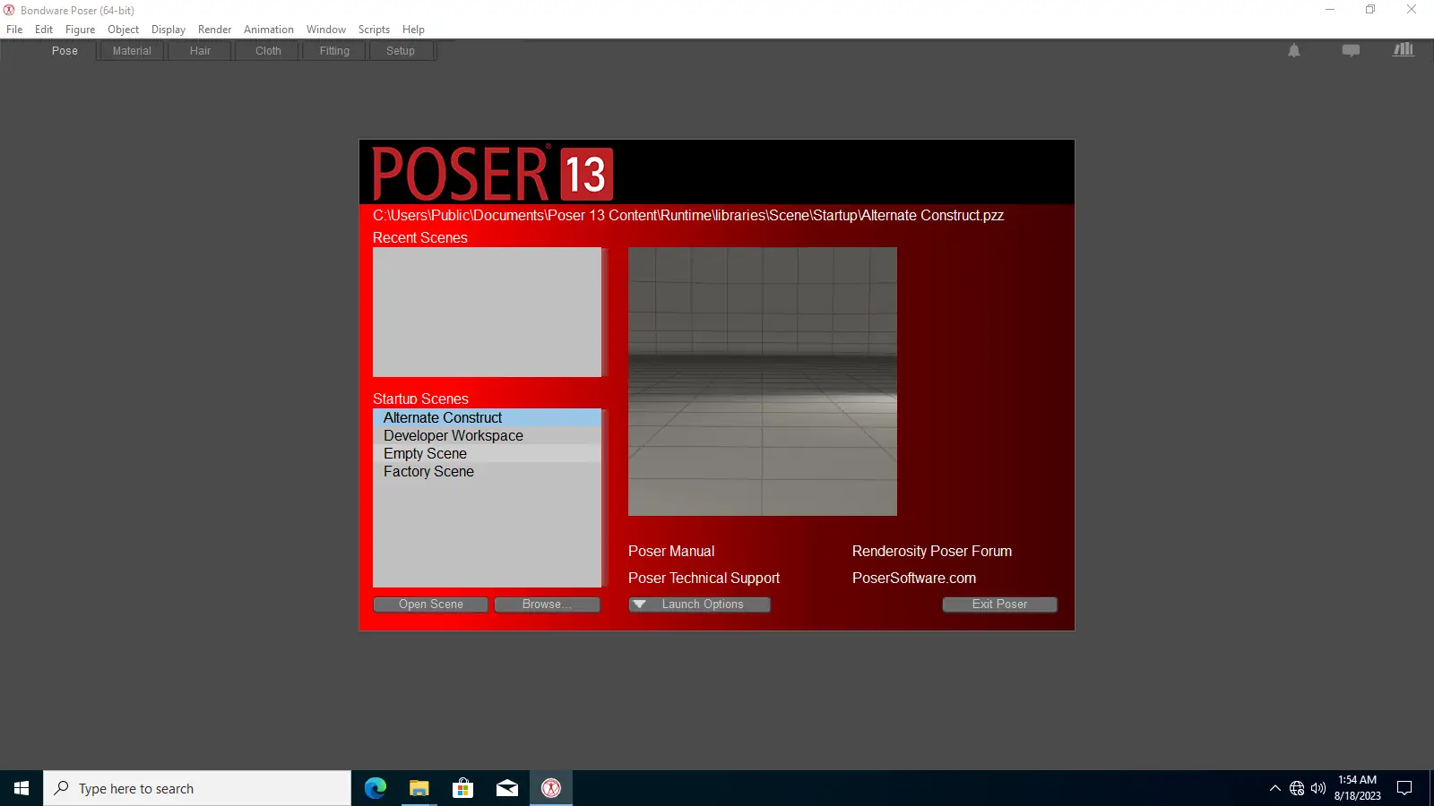Open the Figure menu

[x=81, y=30]
